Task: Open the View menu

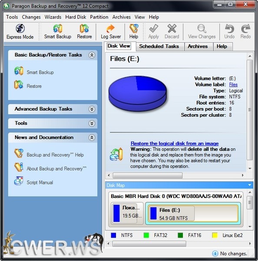Action: (x=139, y=17)
